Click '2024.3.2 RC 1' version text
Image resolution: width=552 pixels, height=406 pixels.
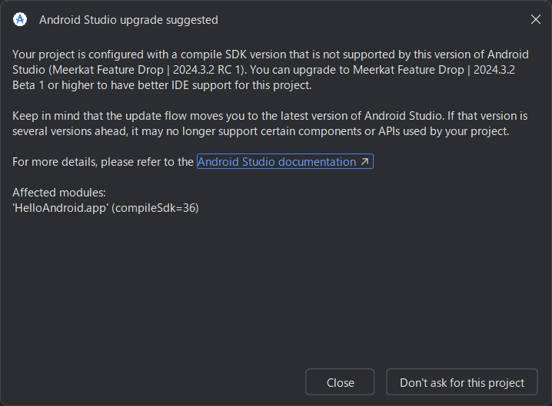(x=206, y=70)
